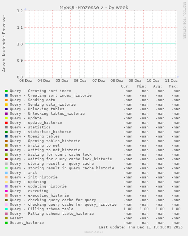Viewport: 188px width, 236px height.
Task: Click 'Query - Waiting for query cache lock' legend text
Action: [51, 155]
